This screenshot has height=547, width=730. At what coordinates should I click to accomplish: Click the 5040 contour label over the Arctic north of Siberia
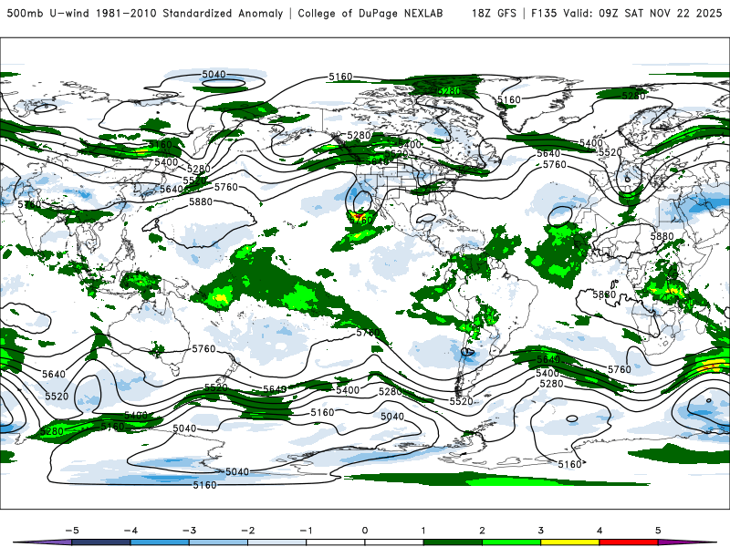214,75
